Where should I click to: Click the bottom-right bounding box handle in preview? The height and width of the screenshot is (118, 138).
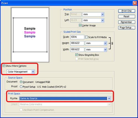coord(47,52)
